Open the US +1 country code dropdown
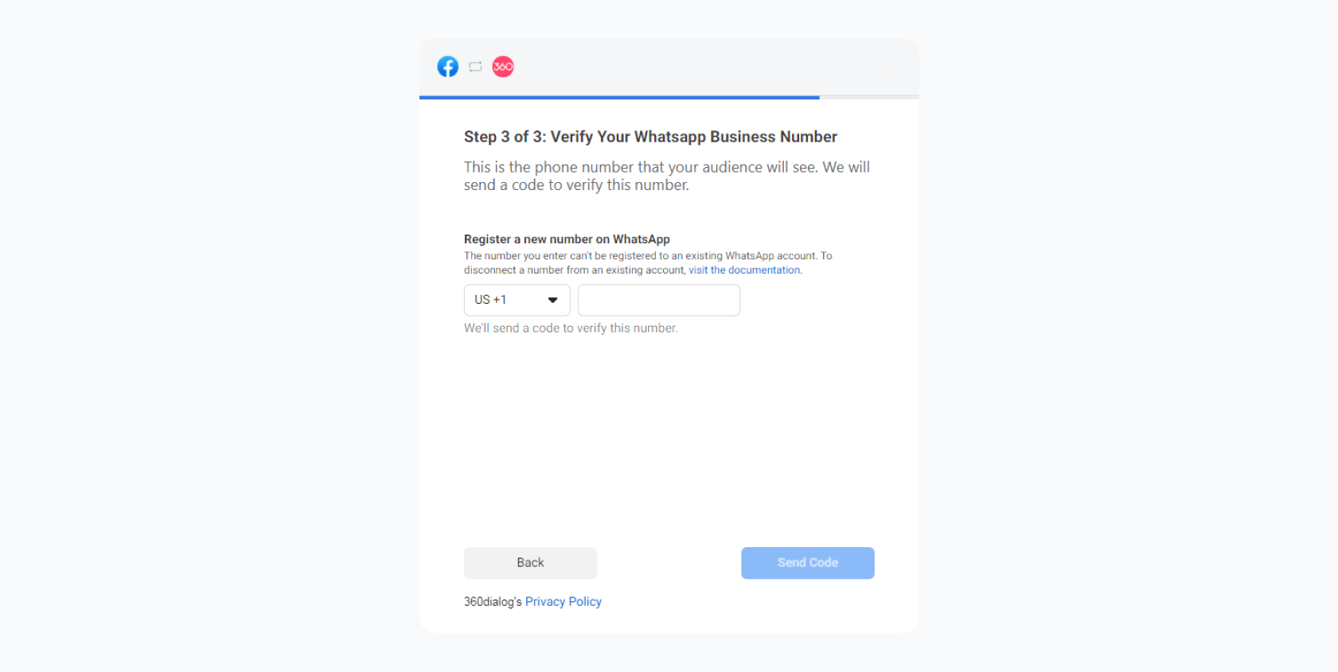1338x672 pixels. tap(517, 300)
